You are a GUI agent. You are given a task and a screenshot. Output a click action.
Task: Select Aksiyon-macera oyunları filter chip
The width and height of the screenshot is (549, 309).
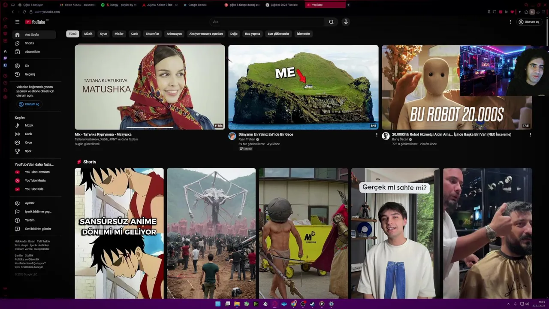point(206,33)
